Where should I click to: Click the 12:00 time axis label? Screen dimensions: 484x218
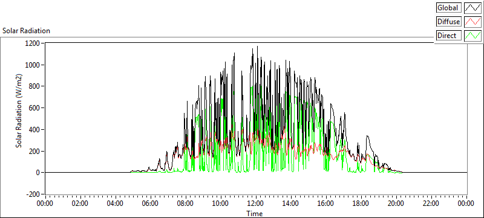click(256, 204)
